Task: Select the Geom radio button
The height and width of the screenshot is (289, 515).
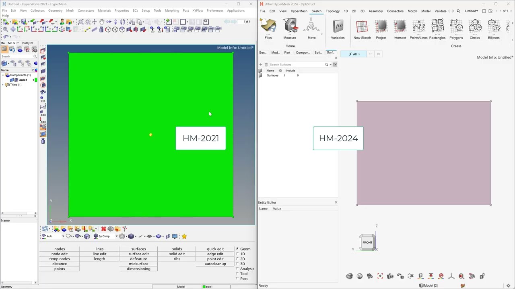Action: pyautogui.click(x=237, y=249)
